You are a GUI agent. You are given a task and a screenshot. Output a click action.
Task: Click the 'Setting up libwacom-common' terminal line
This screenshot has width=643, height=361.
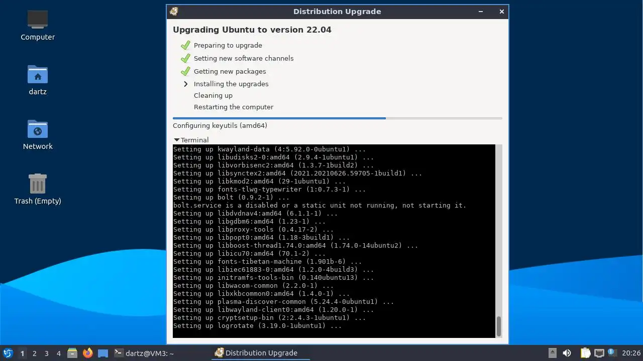point(253,286)
